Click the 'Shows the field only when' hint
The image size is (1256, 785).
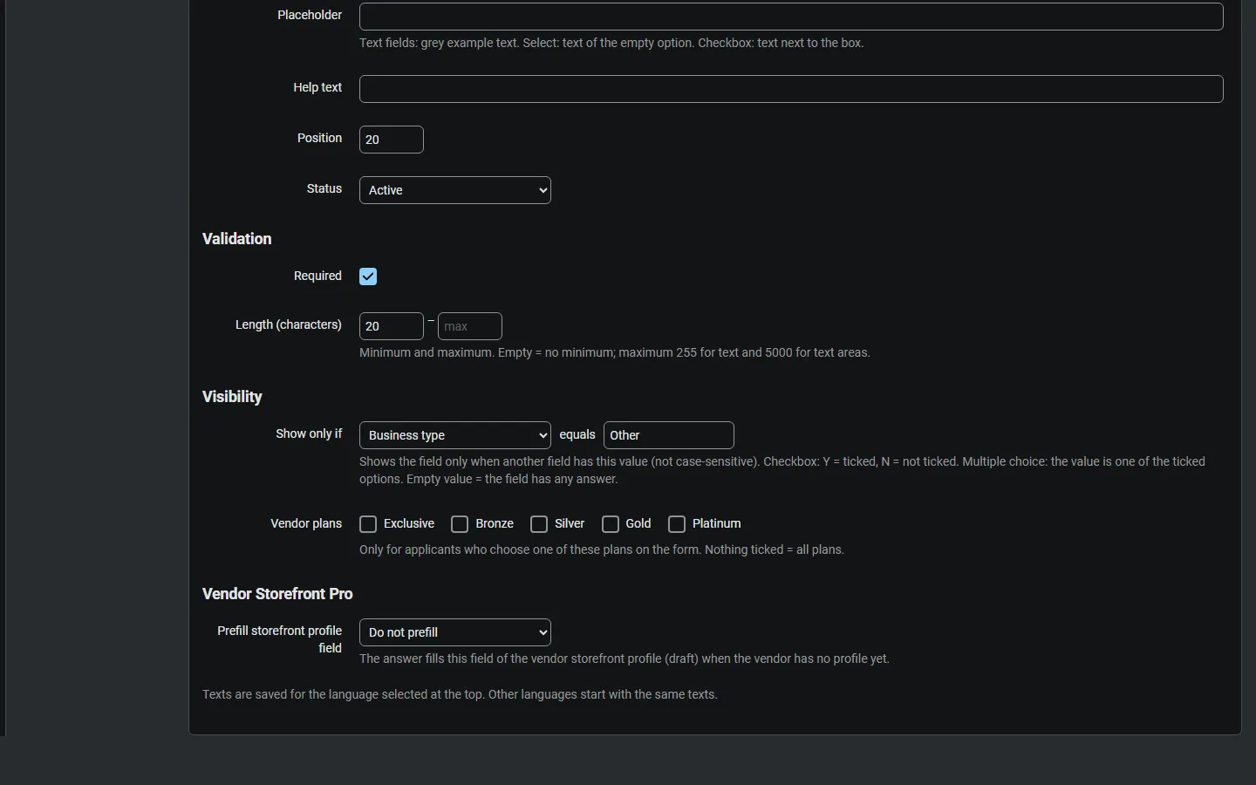[x=782, y=470]
